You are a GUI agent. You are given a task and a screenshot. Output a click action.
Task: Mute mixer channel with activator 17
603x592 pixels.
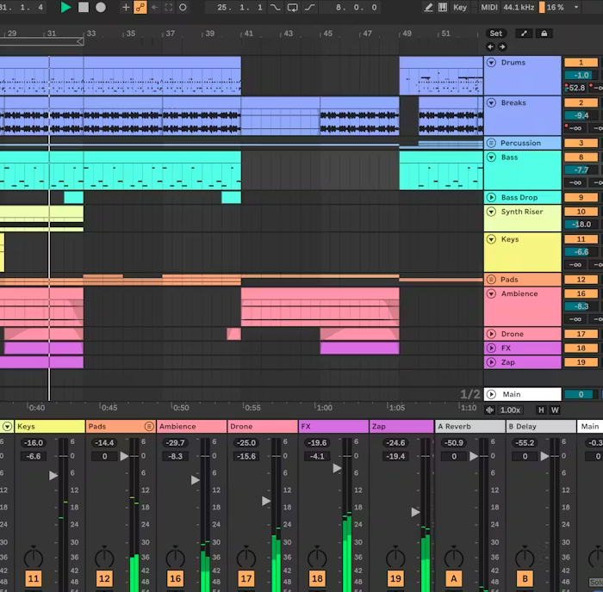tap(246, 578)
